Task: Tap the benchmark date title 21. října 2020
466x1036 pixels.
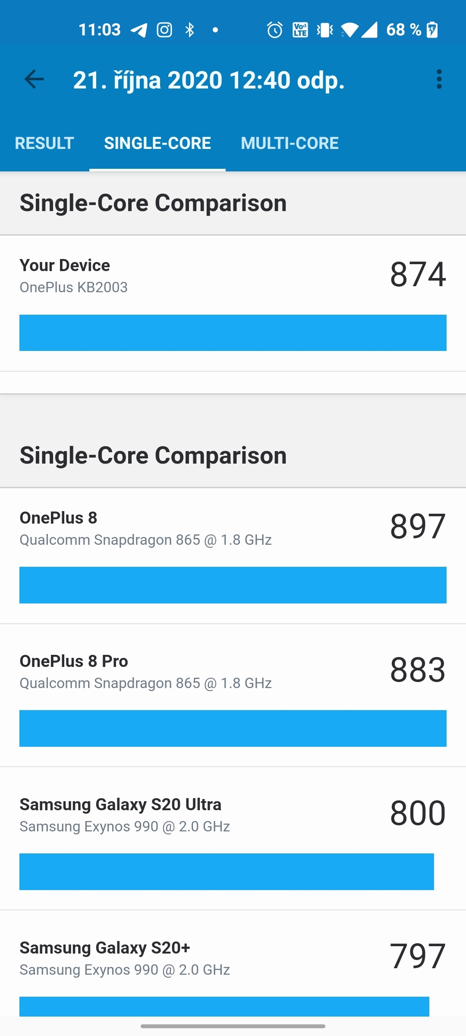Action: tap(208, 79)
